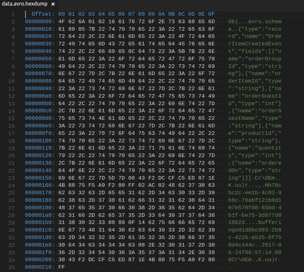304x272 pixels.
Task: Click offset address 000001f0:
Action: (x=40, y=252)
